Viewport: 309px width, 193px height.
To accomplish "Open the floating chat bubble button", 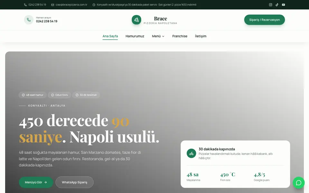I will (x=299, y=183).
